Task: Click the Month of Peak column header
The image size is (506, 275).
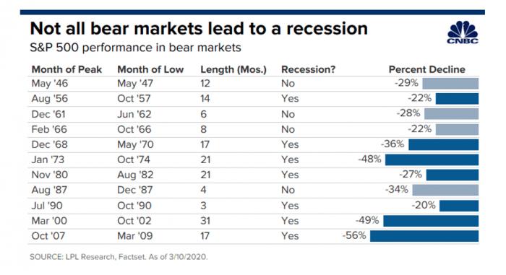Action: [x=67, y=69]
